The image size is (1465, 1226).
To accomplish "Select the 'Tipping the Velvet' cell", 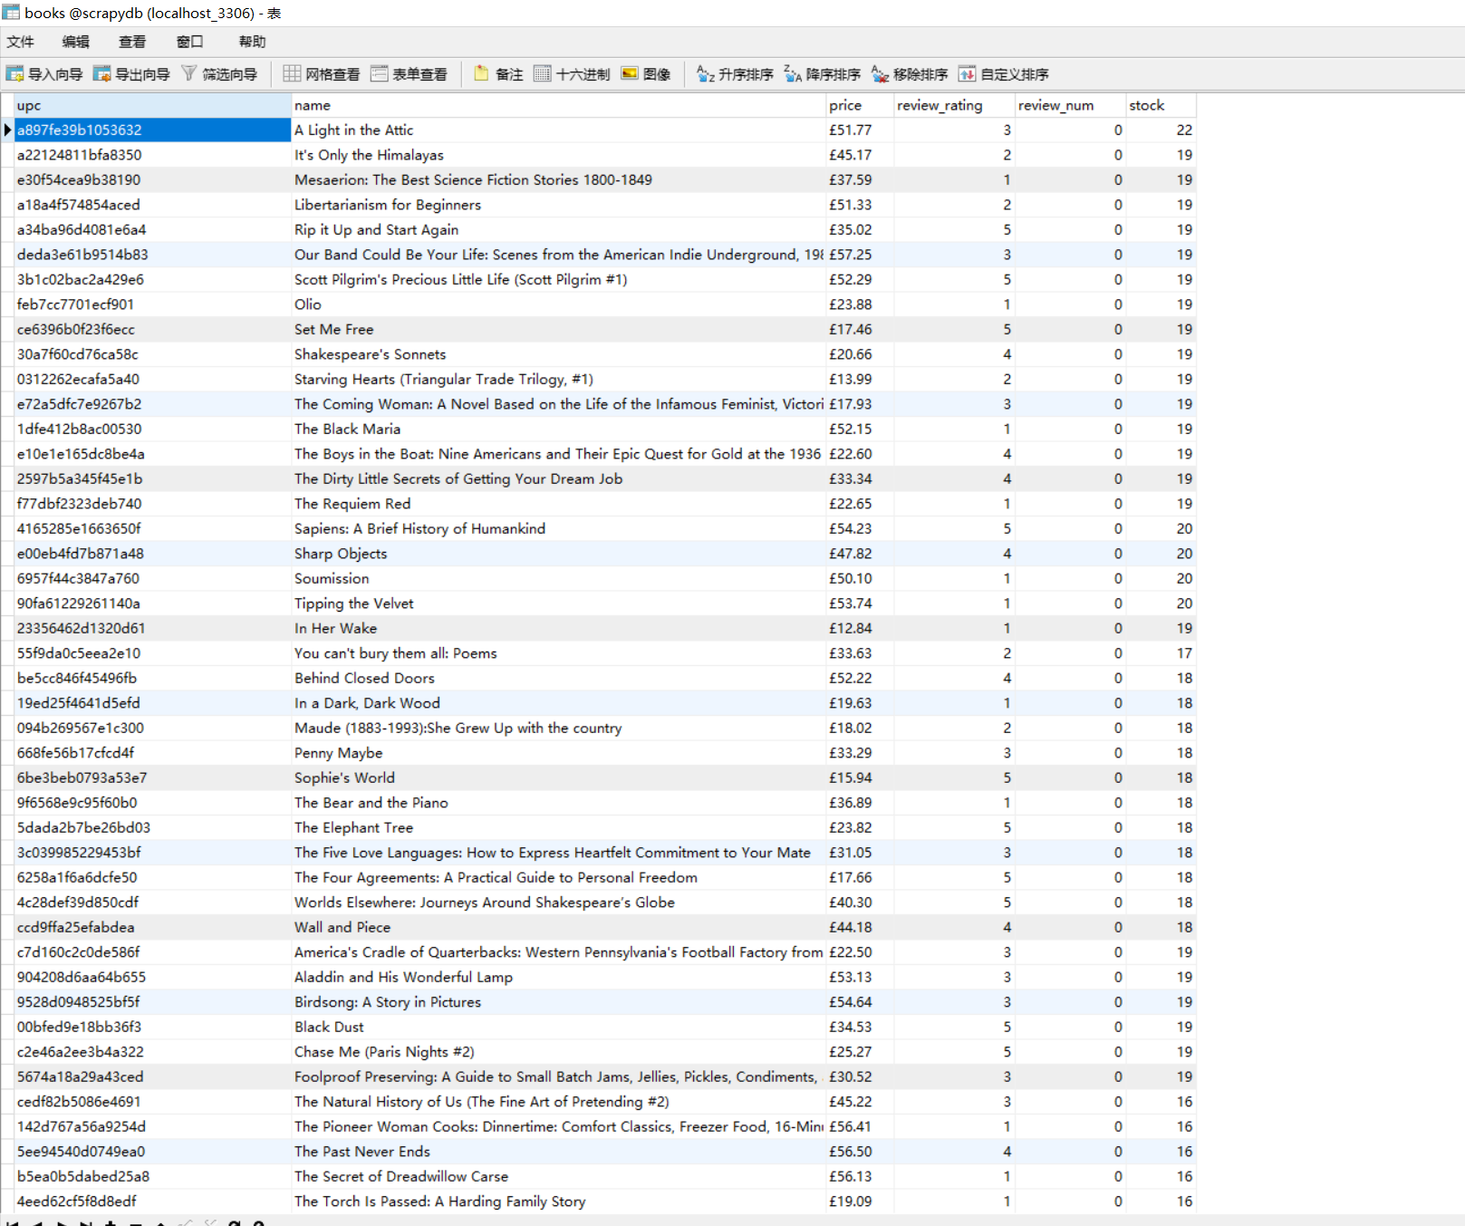I will [558, 603].
